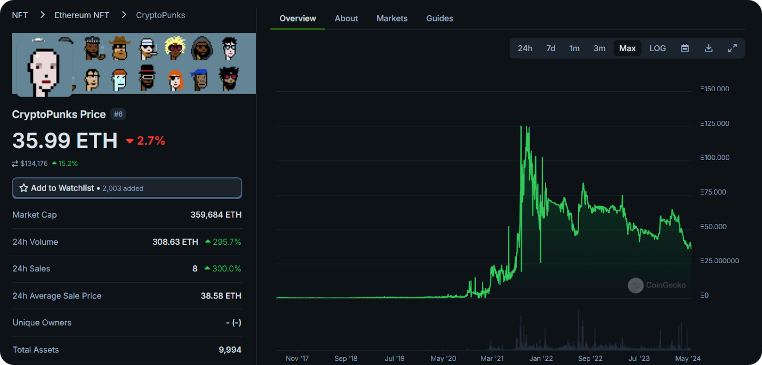Screen dimensions: 762x365
Task: Click the Ξ25.000000 y-axis label
Action: tap(720, 261)
